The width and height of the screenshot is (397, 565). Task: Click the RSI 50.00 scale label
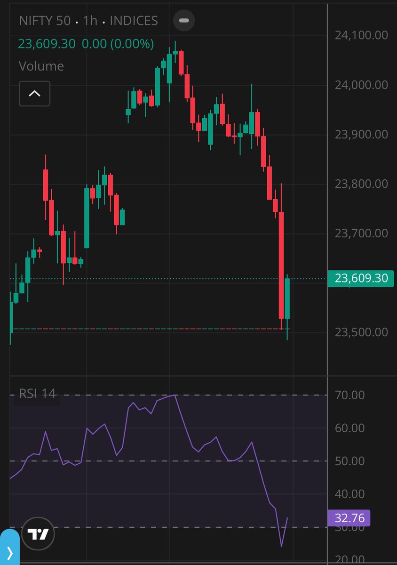(349, 461)
